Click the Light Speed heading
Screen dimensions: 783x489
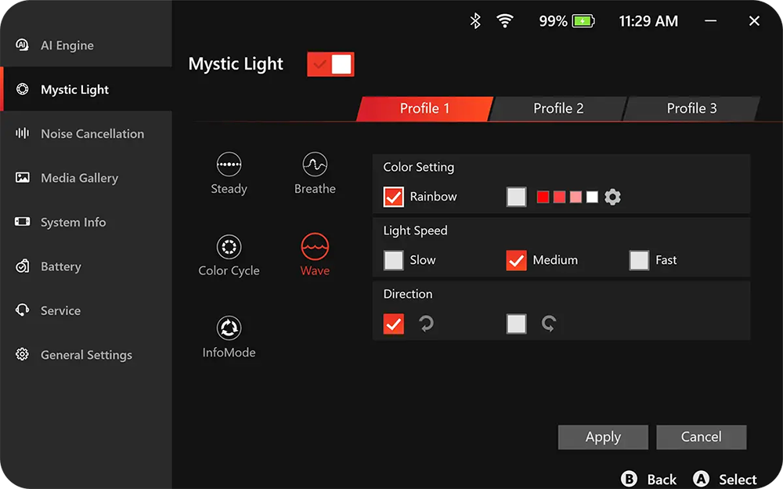(415, 230)
